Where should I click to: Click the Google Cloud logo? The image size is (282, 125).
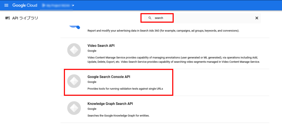click(x=25, y=6)
